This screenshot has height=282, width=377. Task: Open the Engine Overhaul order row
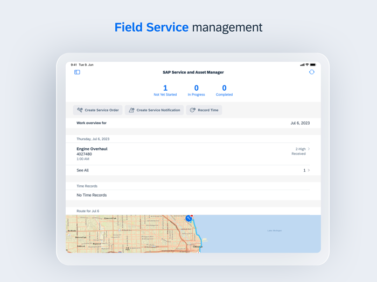click(x=193, y=154)
